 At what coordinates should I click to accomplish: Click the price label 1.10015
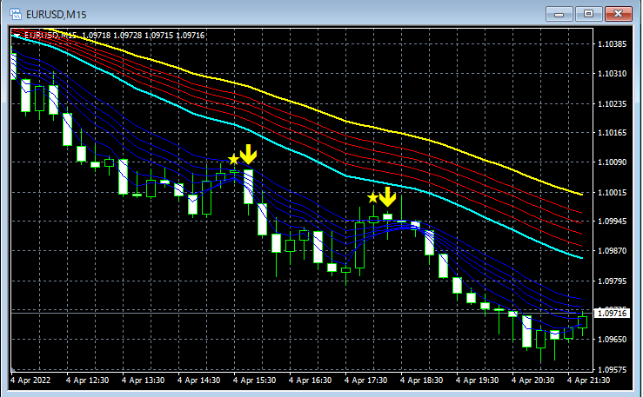click(x=613, y=193)
